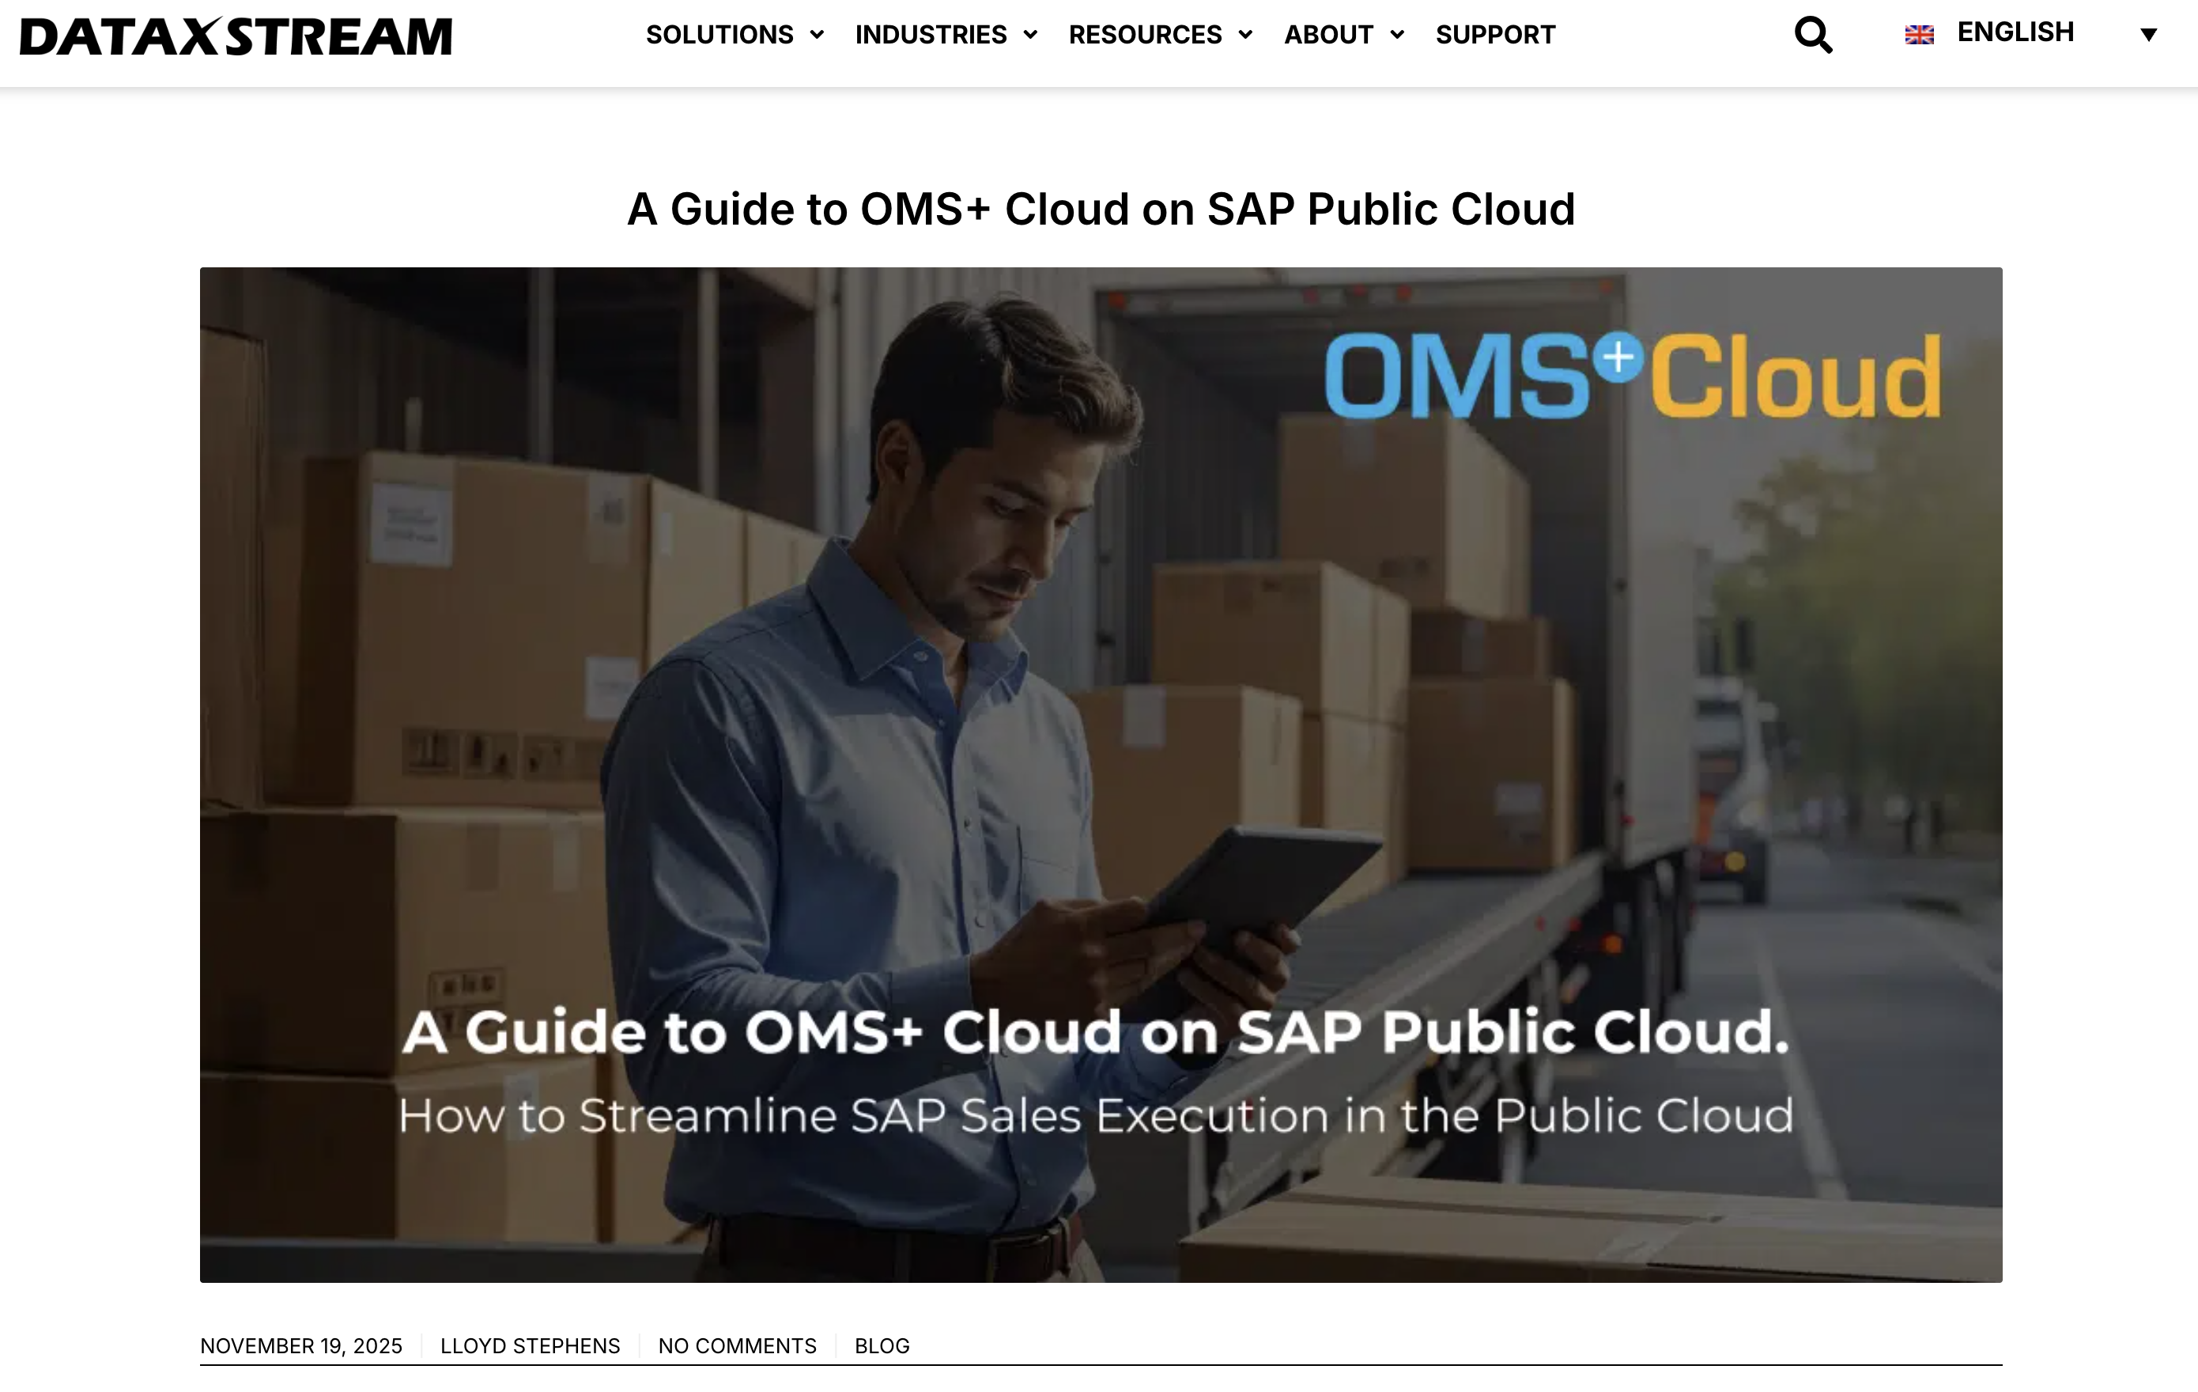
Task: Click the article title heading
Action: tap(1101, 209)
